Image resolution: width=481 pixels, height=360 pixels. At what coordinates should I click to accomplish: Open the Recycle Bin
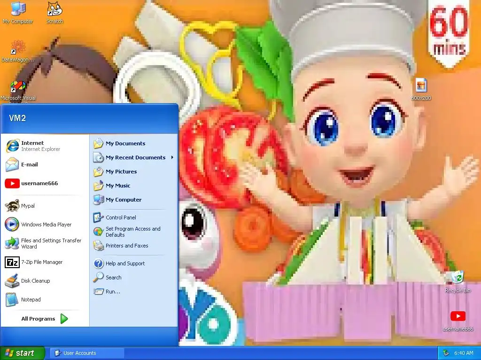(458, 282)
